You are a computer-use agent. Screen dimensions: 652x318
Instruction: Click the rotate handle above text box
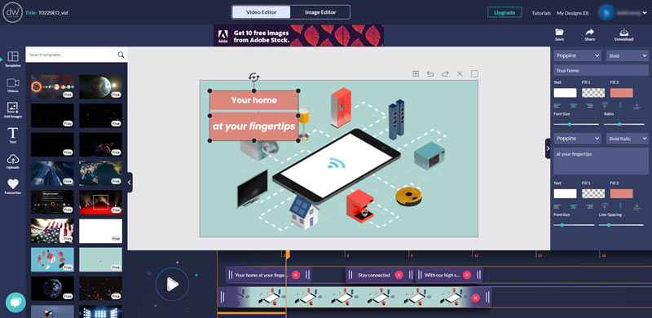(254, 77)
